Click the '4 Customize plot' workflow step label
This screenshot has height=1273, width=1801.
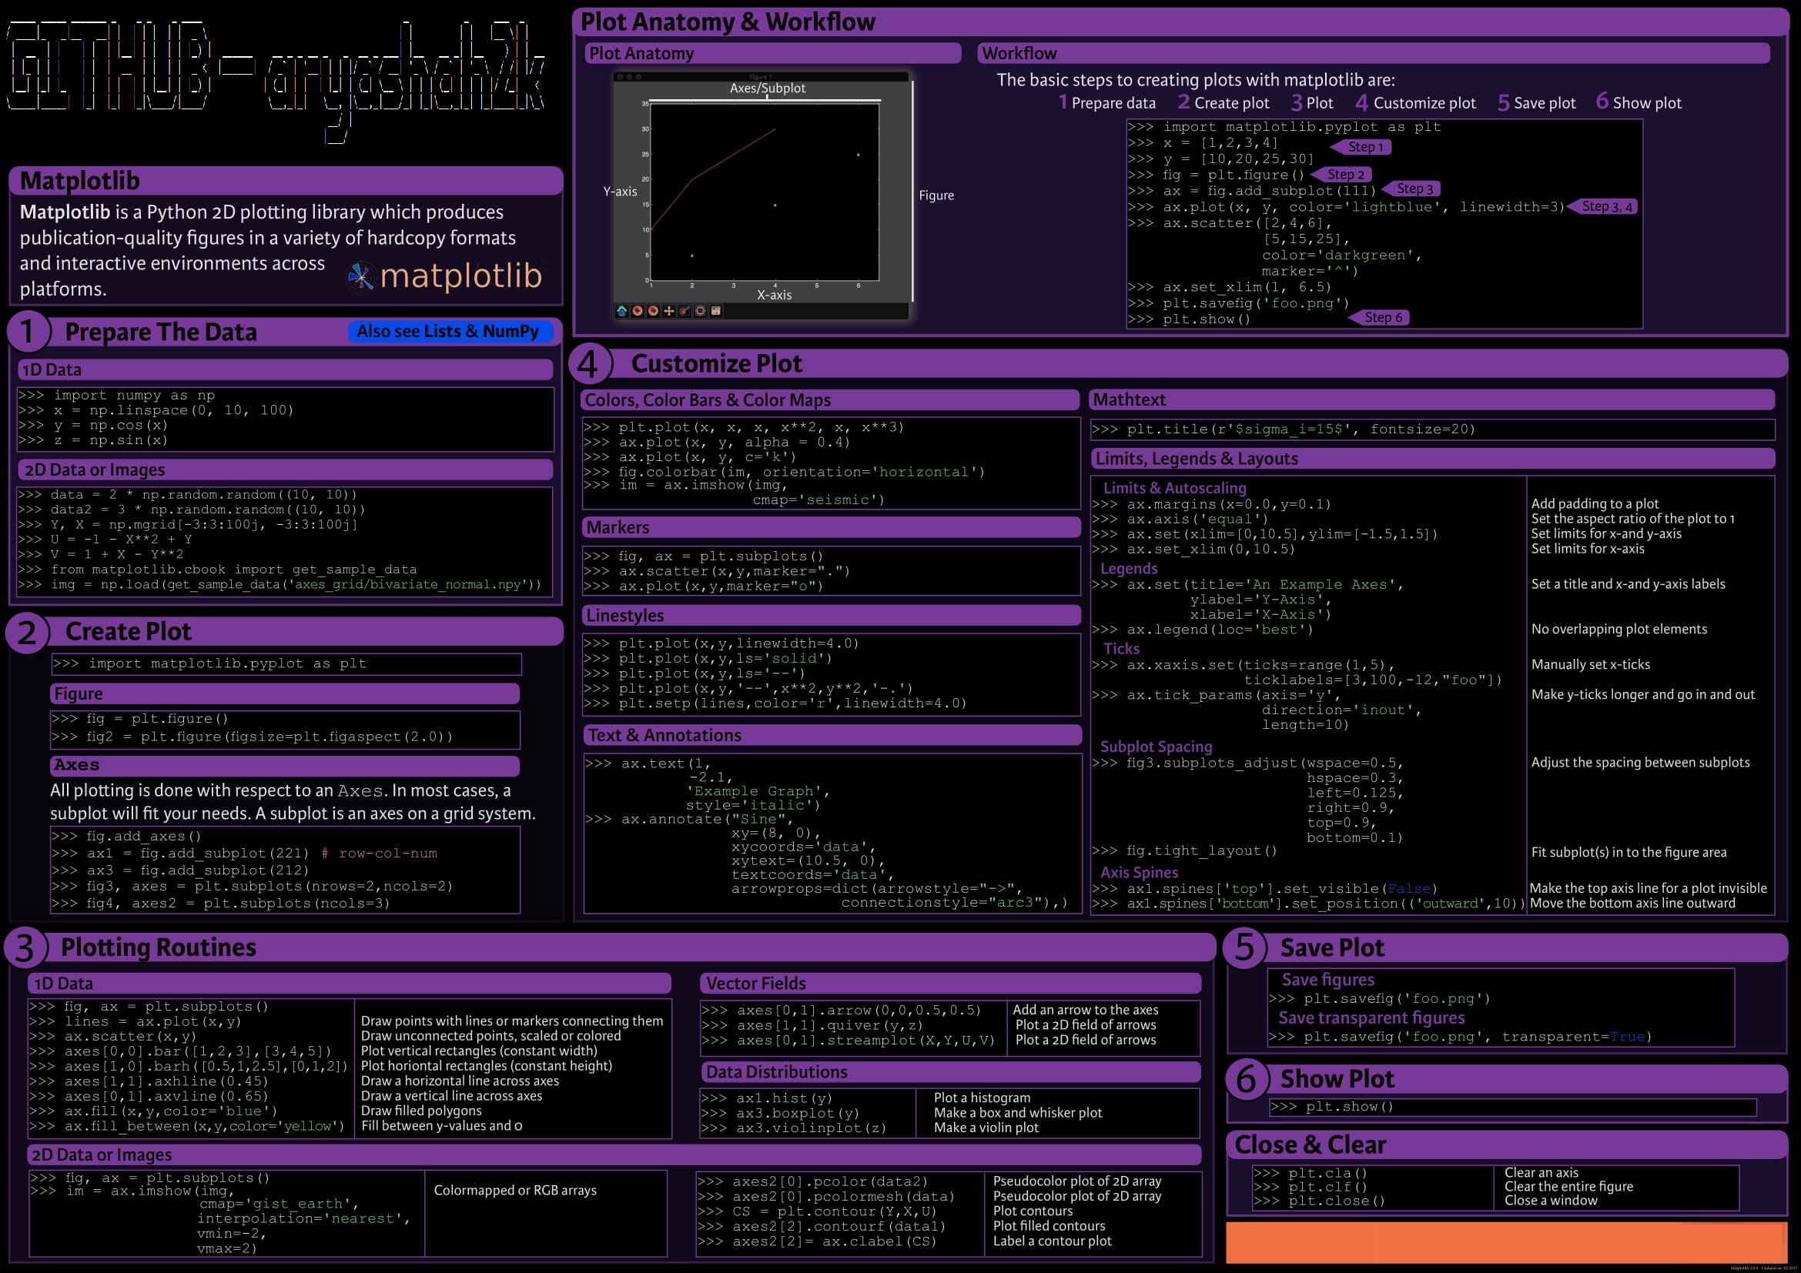coord(1415,102)
